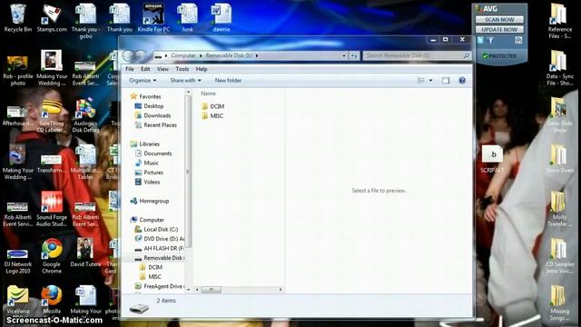Click Computer in the address breadcrumb

click(x=183, y=55)
